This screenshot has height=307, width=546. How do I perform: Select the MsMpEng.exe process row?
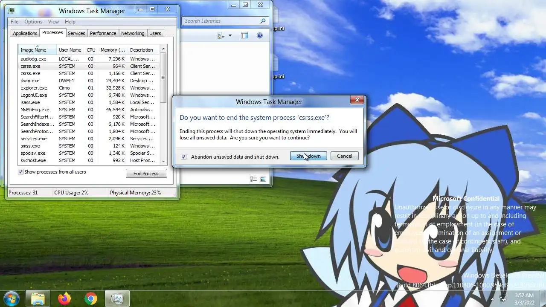88,110
